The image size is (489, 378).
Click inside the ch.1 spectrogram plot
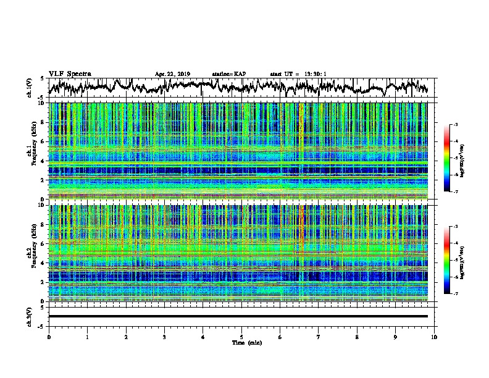point(238,151)
